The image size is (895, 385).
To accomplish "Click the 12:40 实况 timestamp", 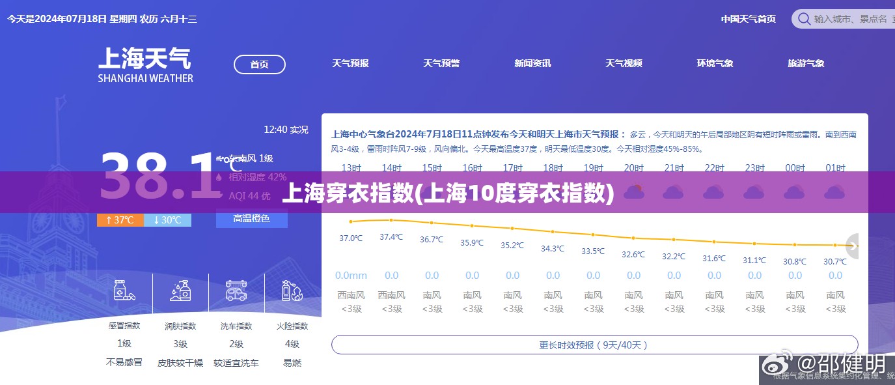I will (286, 130).
